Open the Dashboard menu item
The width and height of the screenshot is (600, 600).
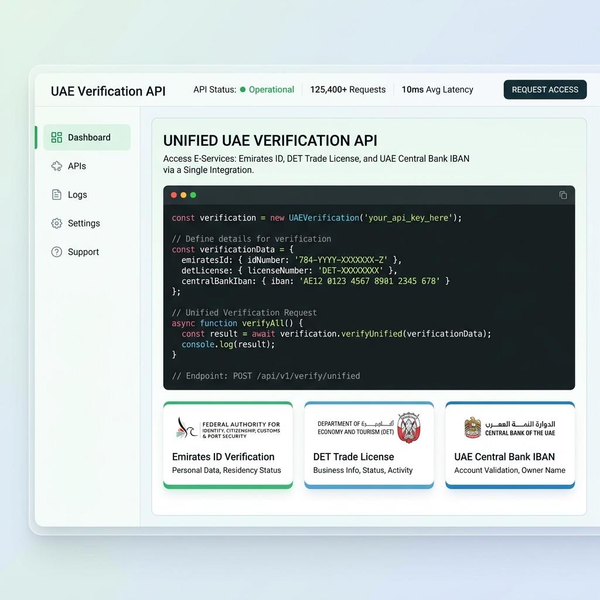point(87,137)
